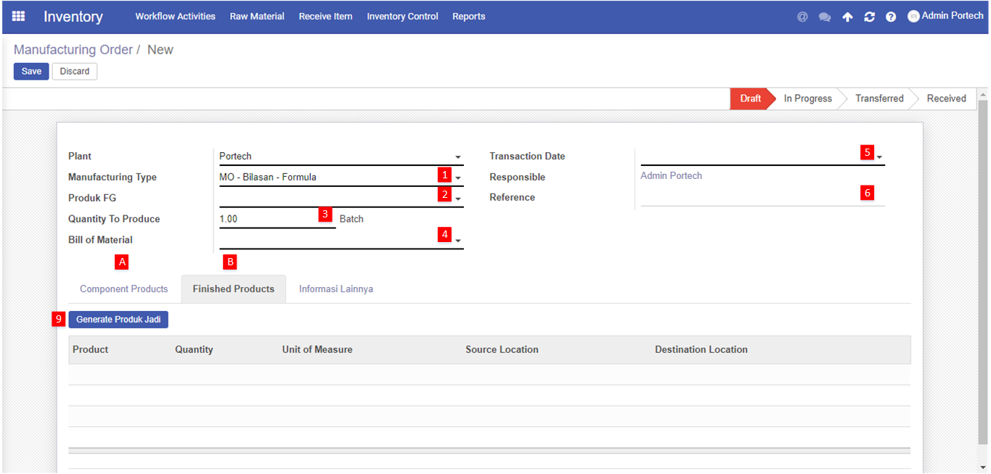Open the Reports menu

468,17
